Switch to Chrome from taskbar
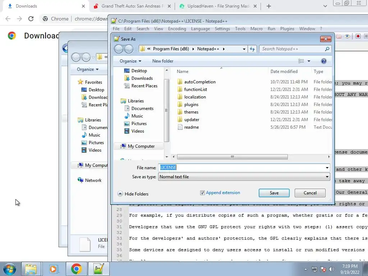This screenshot has height=276, width=368. tap(76, 269)
